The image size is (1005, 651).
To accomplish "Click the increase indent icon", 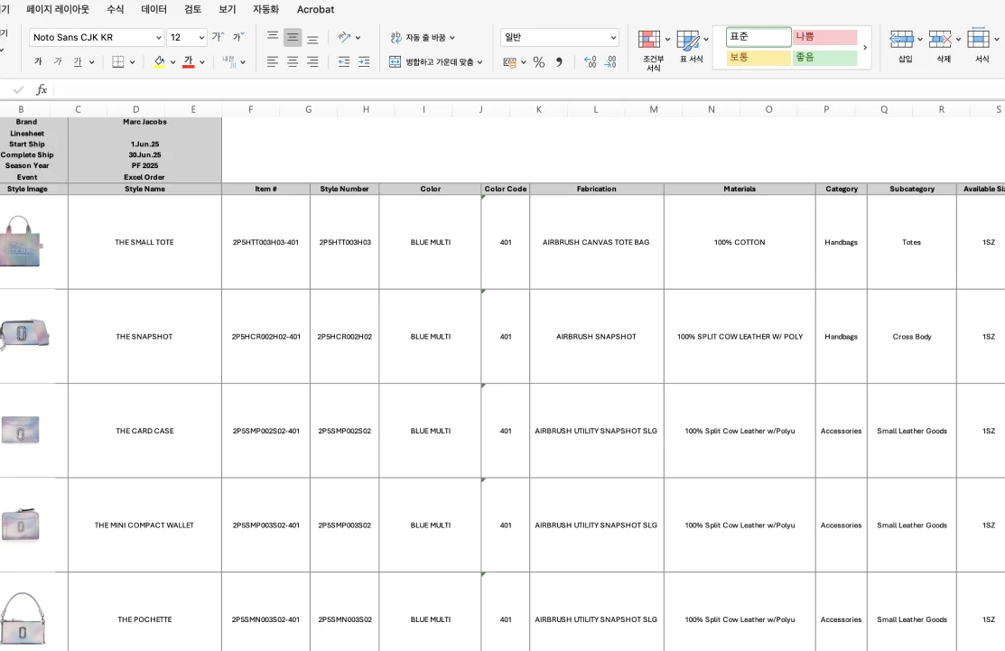I will [x=364, y=62].
